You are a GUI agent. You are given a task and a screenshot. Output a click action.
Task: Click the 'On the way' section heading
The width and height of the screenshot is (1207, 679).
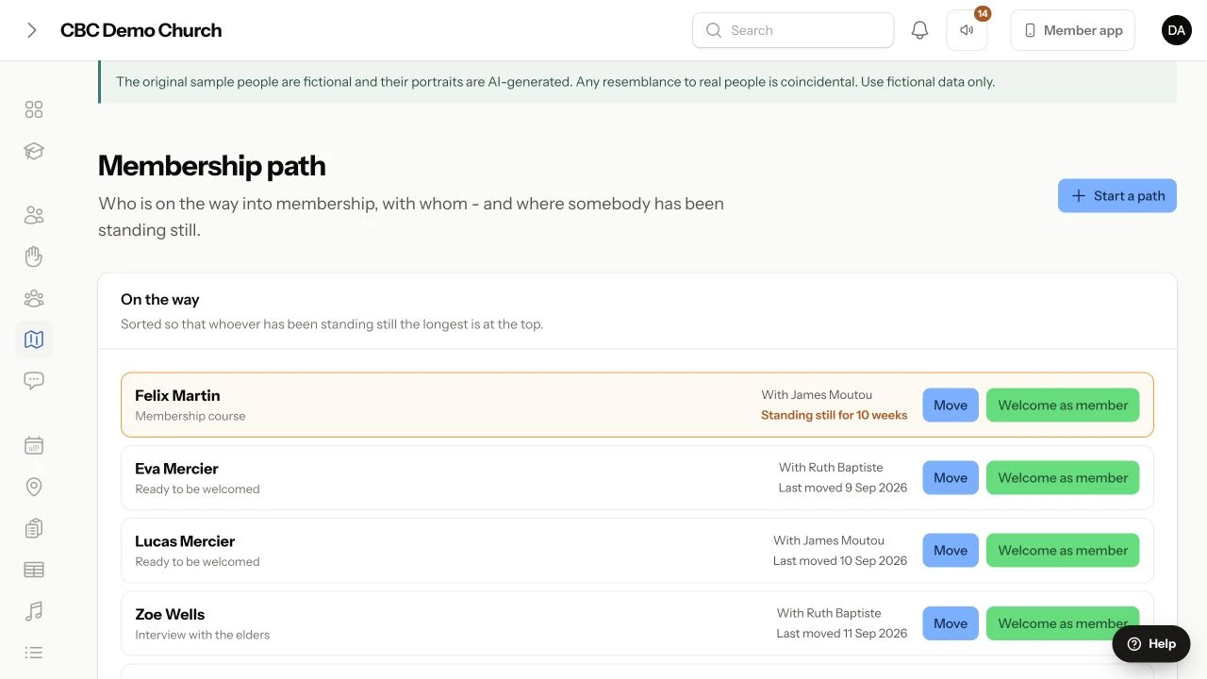click(160, 300)
